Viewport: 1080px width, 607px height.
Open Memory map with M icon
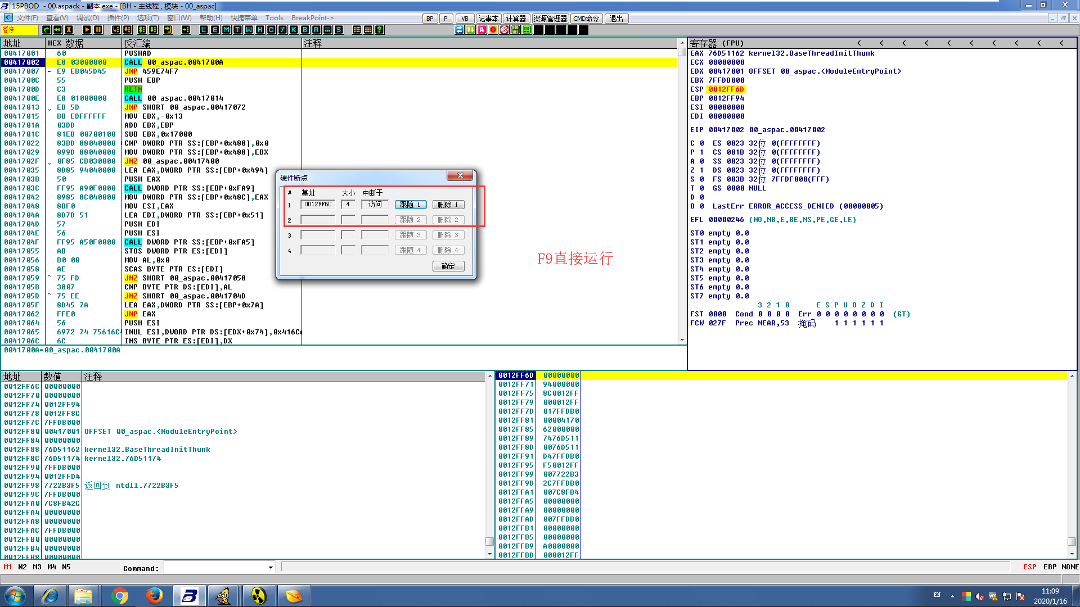click(226, 30)
